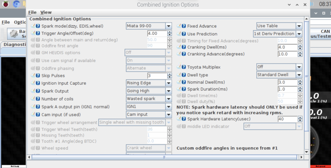Switch to Diagnostics tab in background window
The width and height of the screenshot is (331, 168).
click(x=14, y=44)
